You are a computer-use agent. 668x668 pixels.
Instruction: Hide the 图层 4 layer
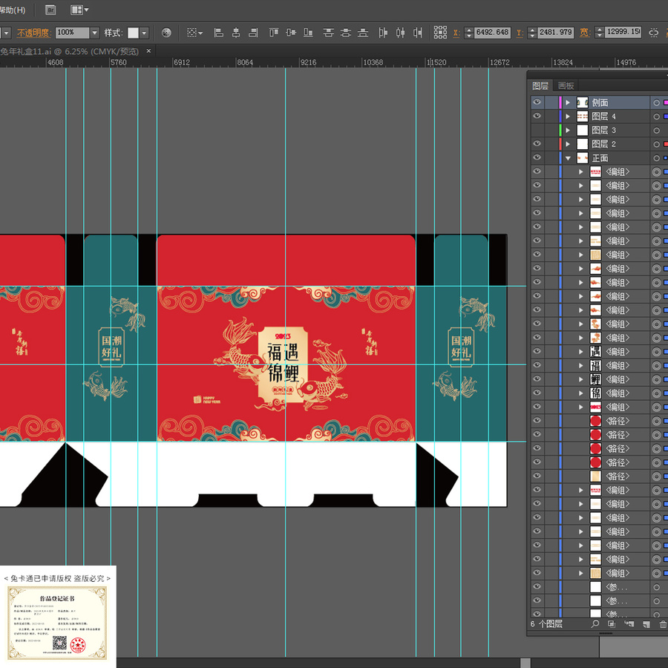(x=537, y=116)
